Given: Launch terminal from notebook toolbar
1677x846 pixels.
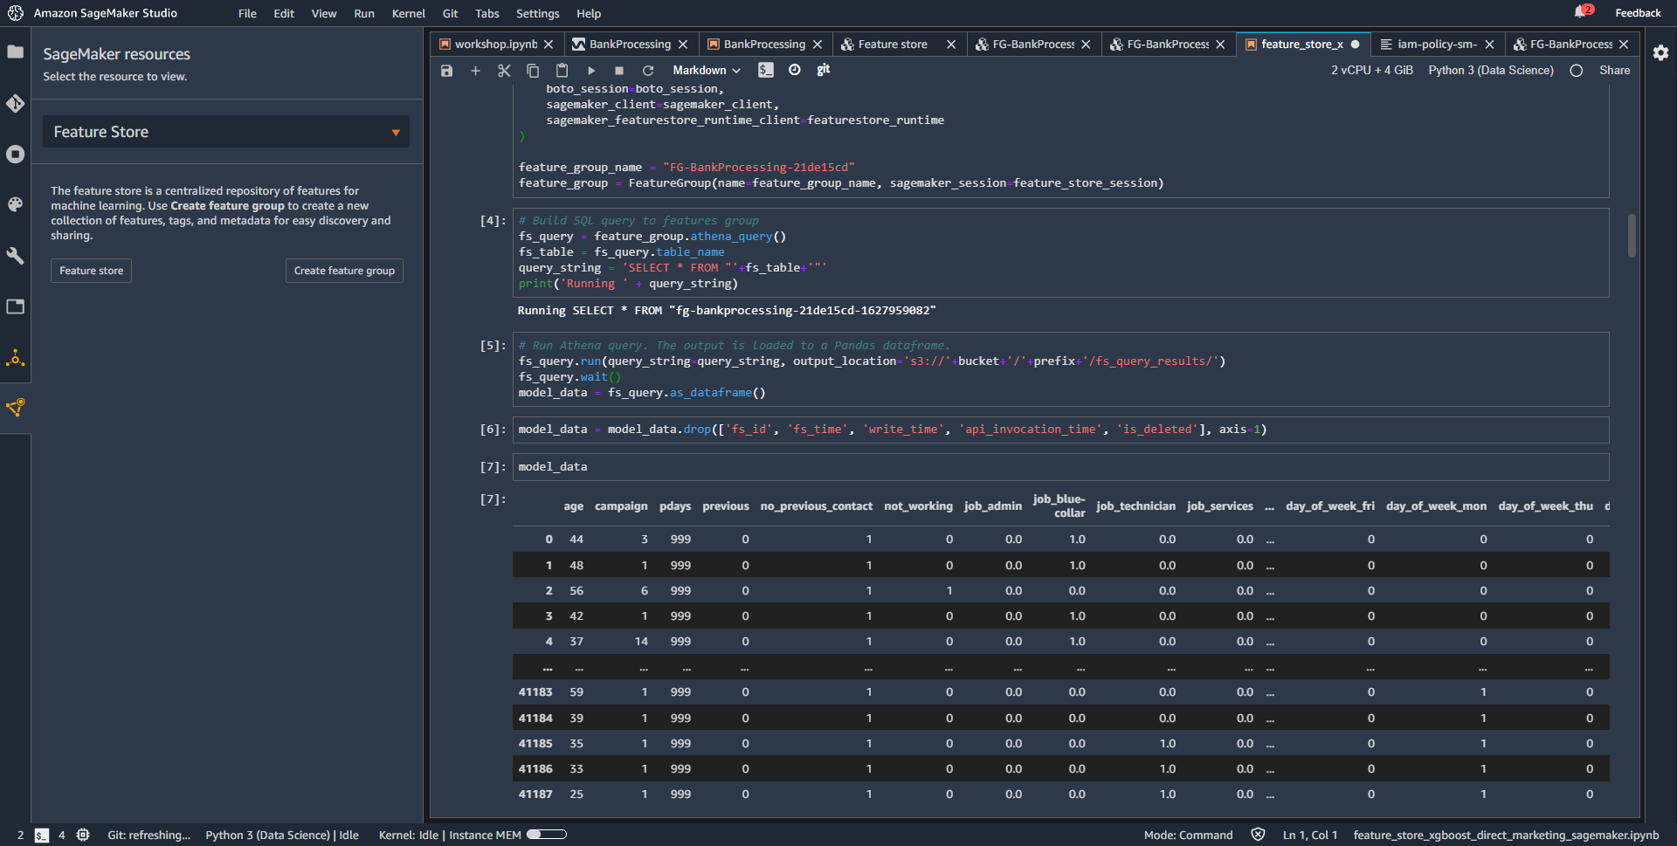Looking at the screenshot, I should tap(766, 70).
